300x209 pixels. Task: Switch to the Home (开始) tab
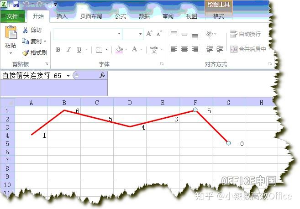click(38, 16)
